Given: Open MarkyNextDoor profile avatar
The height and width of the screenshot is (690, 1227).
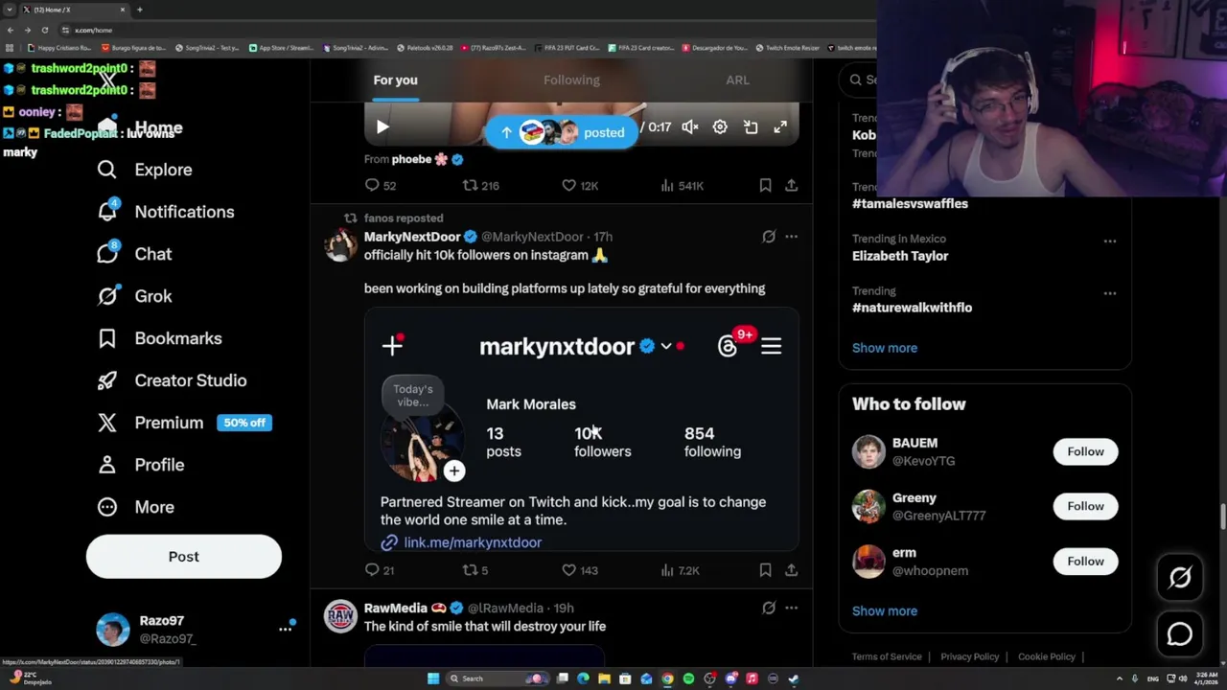Looking at the screenshot, I should pyautogui.click(x=340, y=245).
